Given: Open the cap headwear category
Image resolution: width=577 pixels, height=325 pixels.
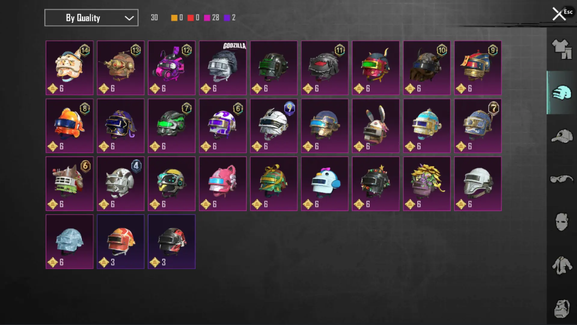Looking at the screenshot, I should pyautogui.click(x=561, y=136).
